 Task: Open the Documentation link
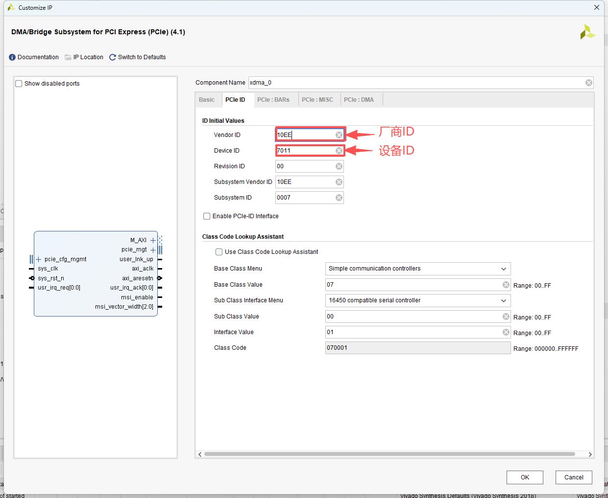[38, 57]
